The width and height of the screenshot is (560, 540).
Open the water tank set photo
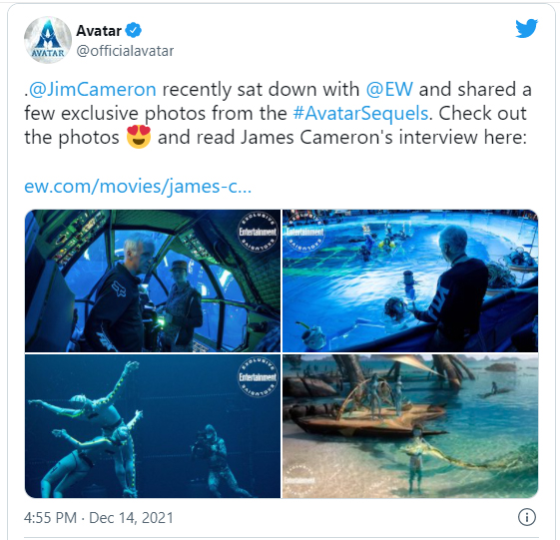coord(410,280)
